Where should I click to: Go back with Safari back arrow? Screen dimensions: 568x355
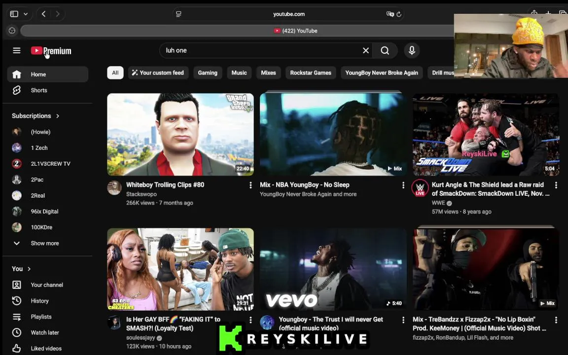[43, 14]
